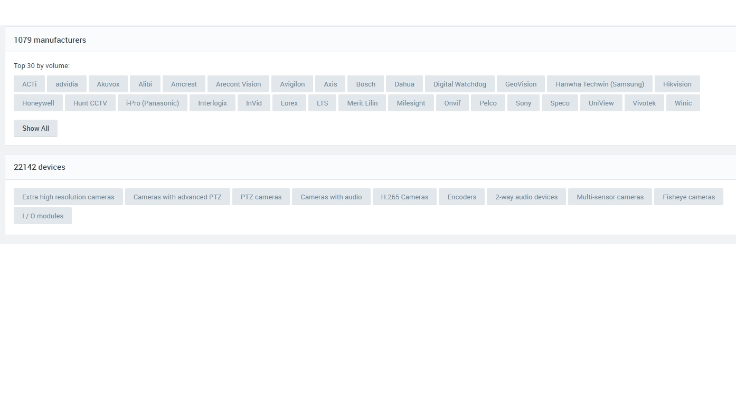Show PTZ cameras device list
Screen dimensions: 736x395
coord(261,197)
